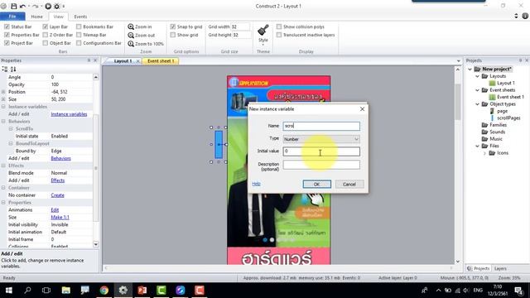
Task: Open the File menu
Action: pyautogui.click(x=12, y=17)
